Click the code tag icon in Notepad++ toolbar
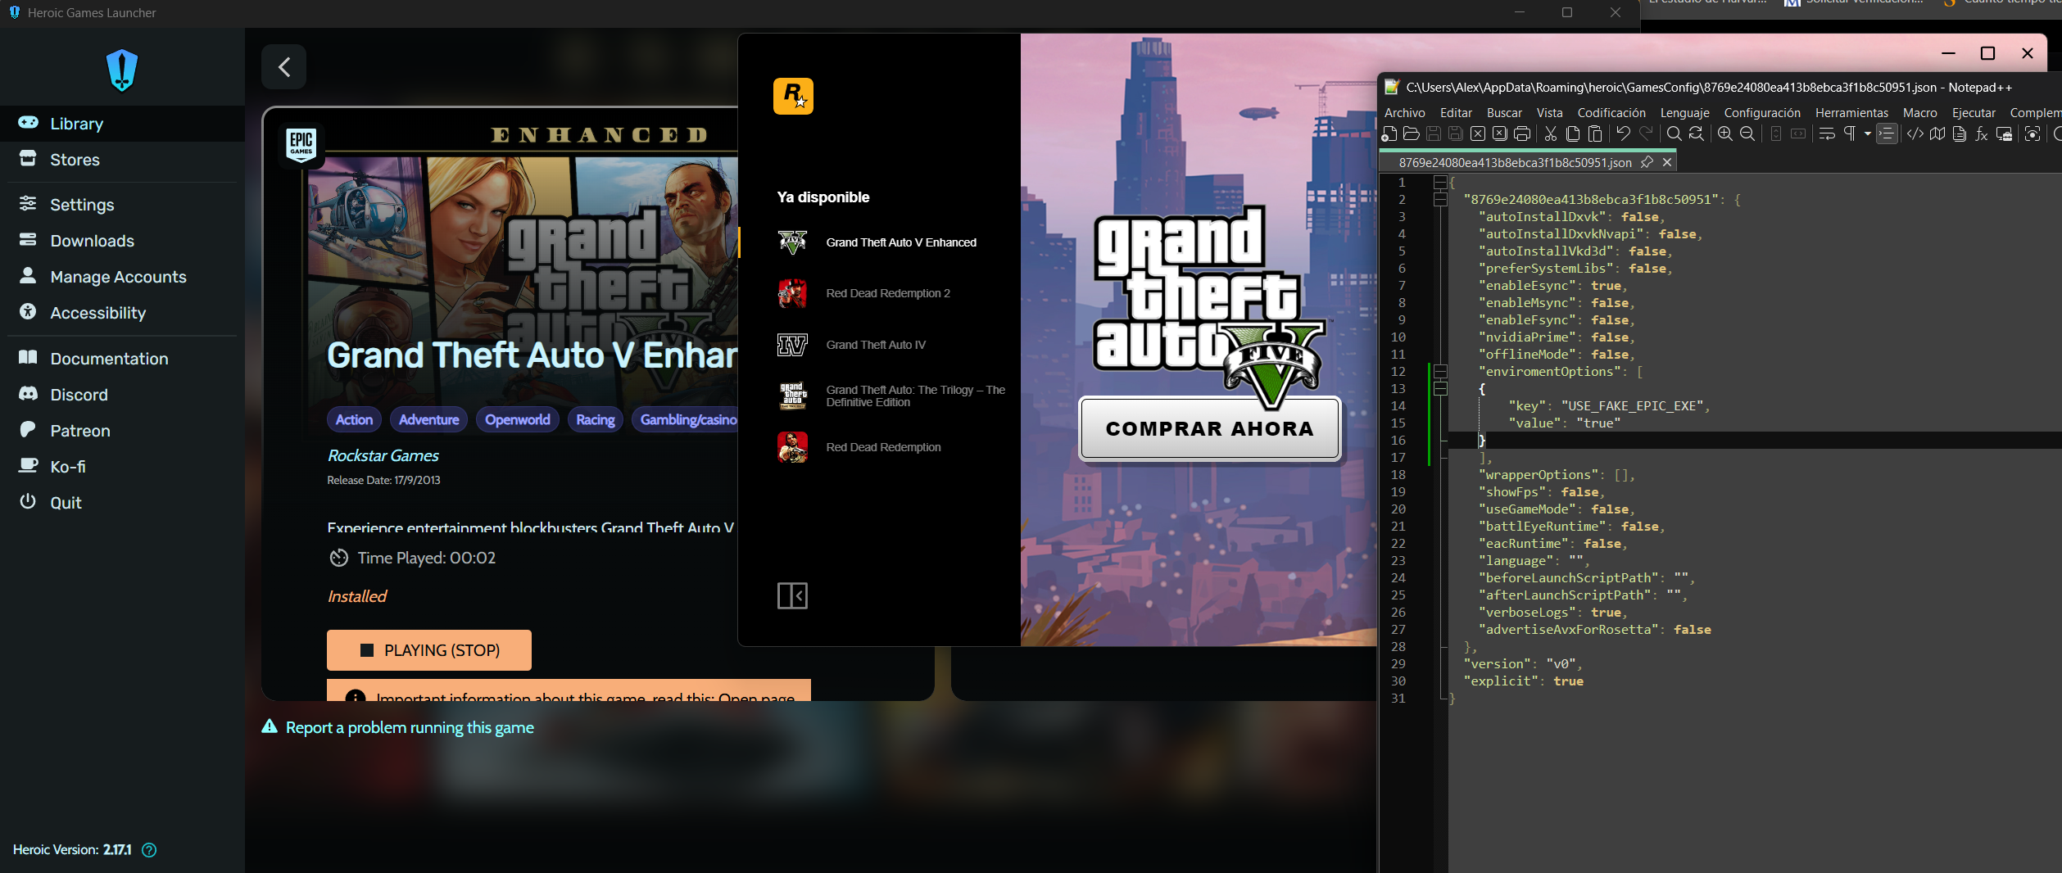Screen dimensions: 2062x873 1915,134
